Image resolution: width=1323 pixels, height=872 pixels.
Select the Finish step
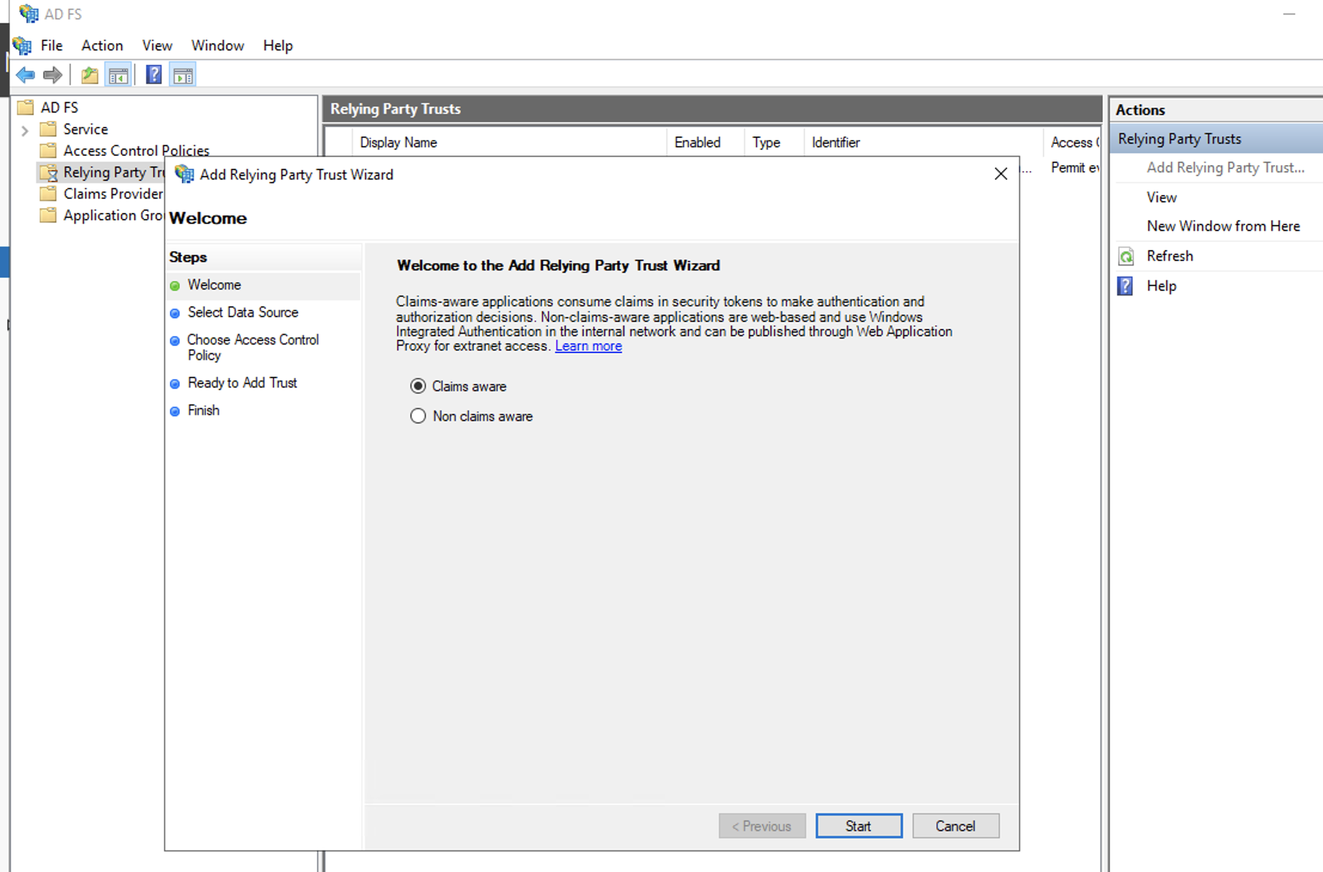[203, 410]
